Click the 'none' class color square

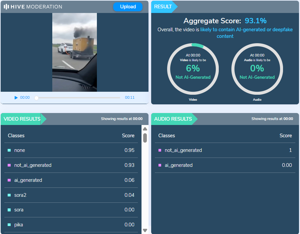(9, 150)
